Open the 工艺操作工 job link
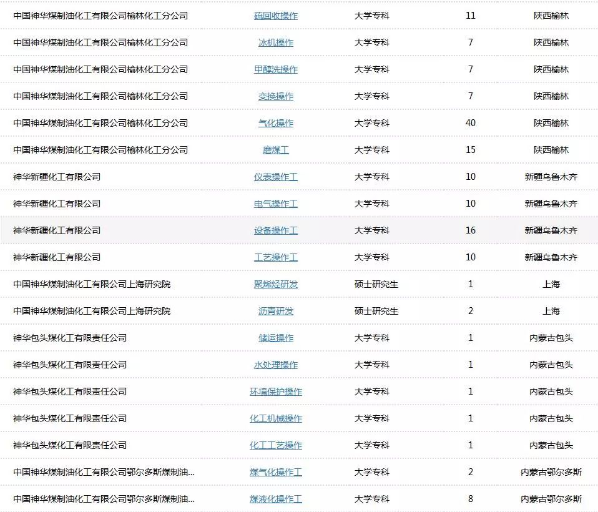Viewport: 598px width, 512px height. coord(276,257)
